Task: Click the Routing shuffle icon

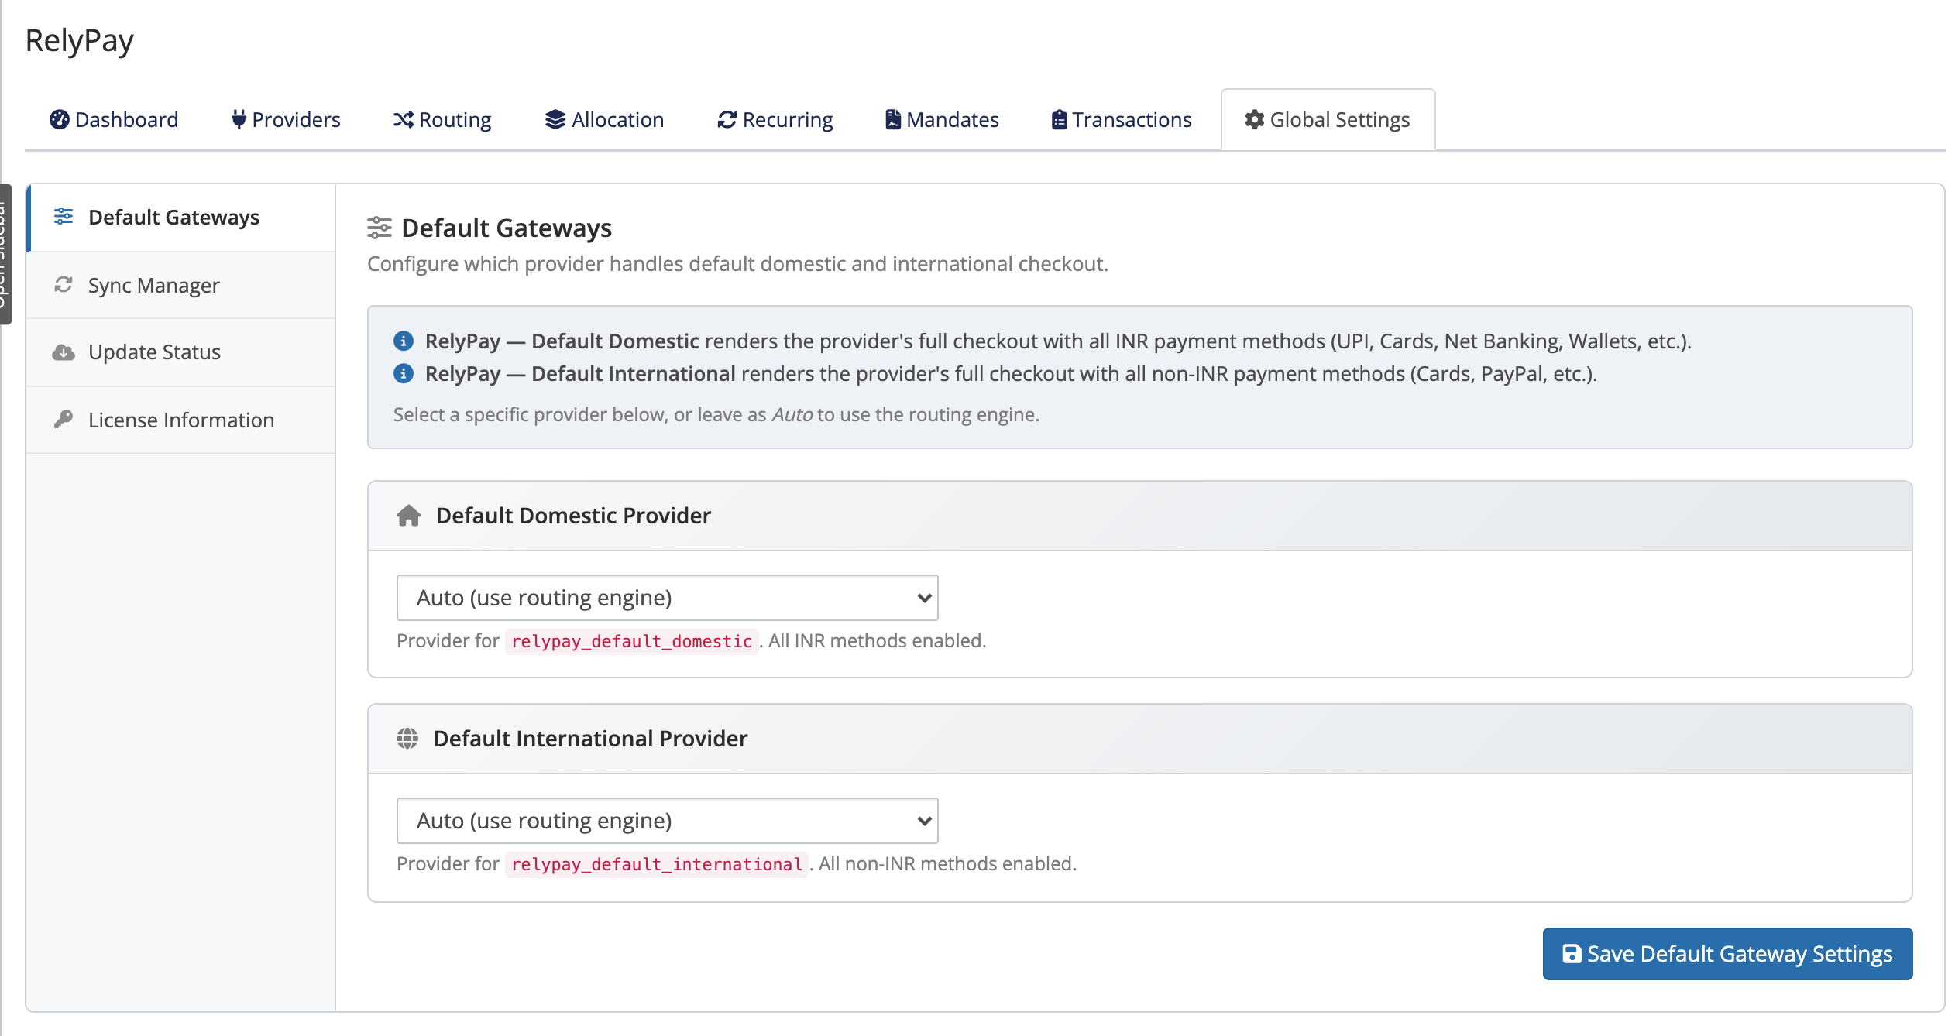Action: [x=403, y=119]
